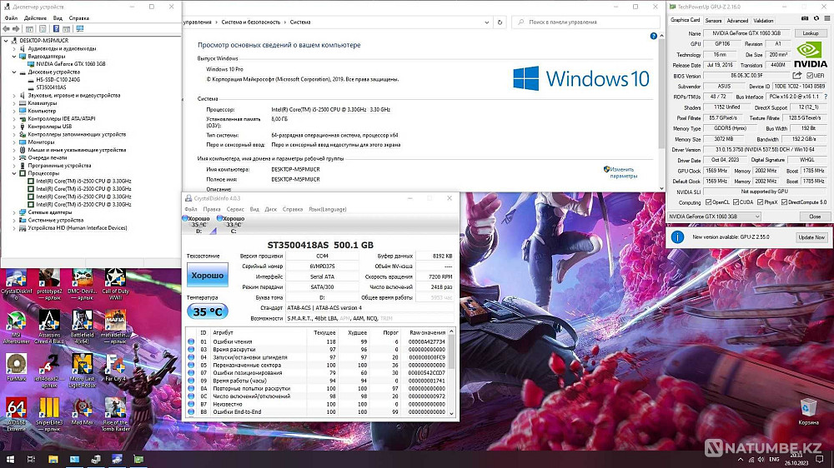Collapse Видеоадаптеры node in Device Manager
Image resolution: width=834 pixels, height=468 pixels.
pyautogui.click(x=14, y=57)
